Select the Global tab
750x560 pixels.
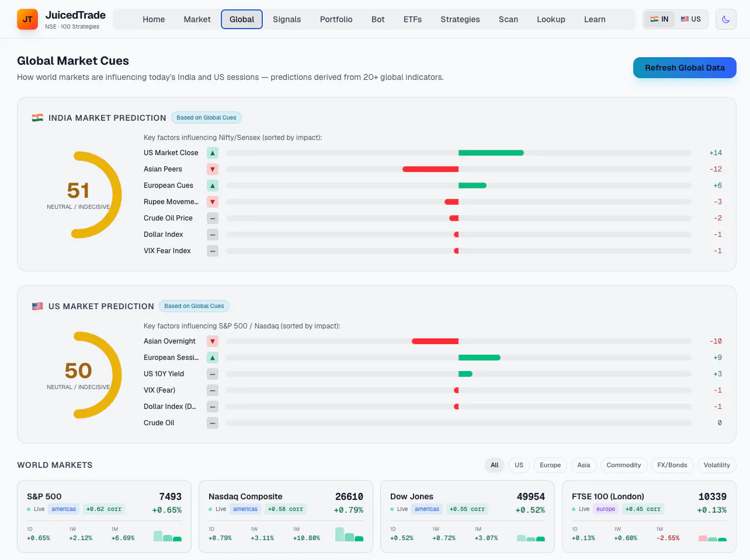click(x=242, y=19)
